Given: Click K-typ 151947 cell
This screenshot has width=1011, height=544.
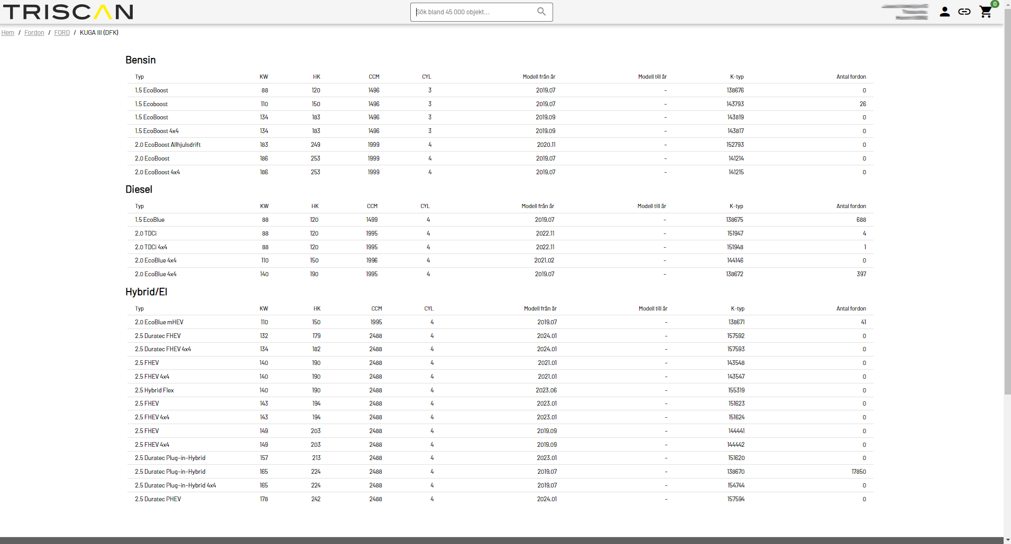Looking at the screenshot, I should click(x=735, y=233).
